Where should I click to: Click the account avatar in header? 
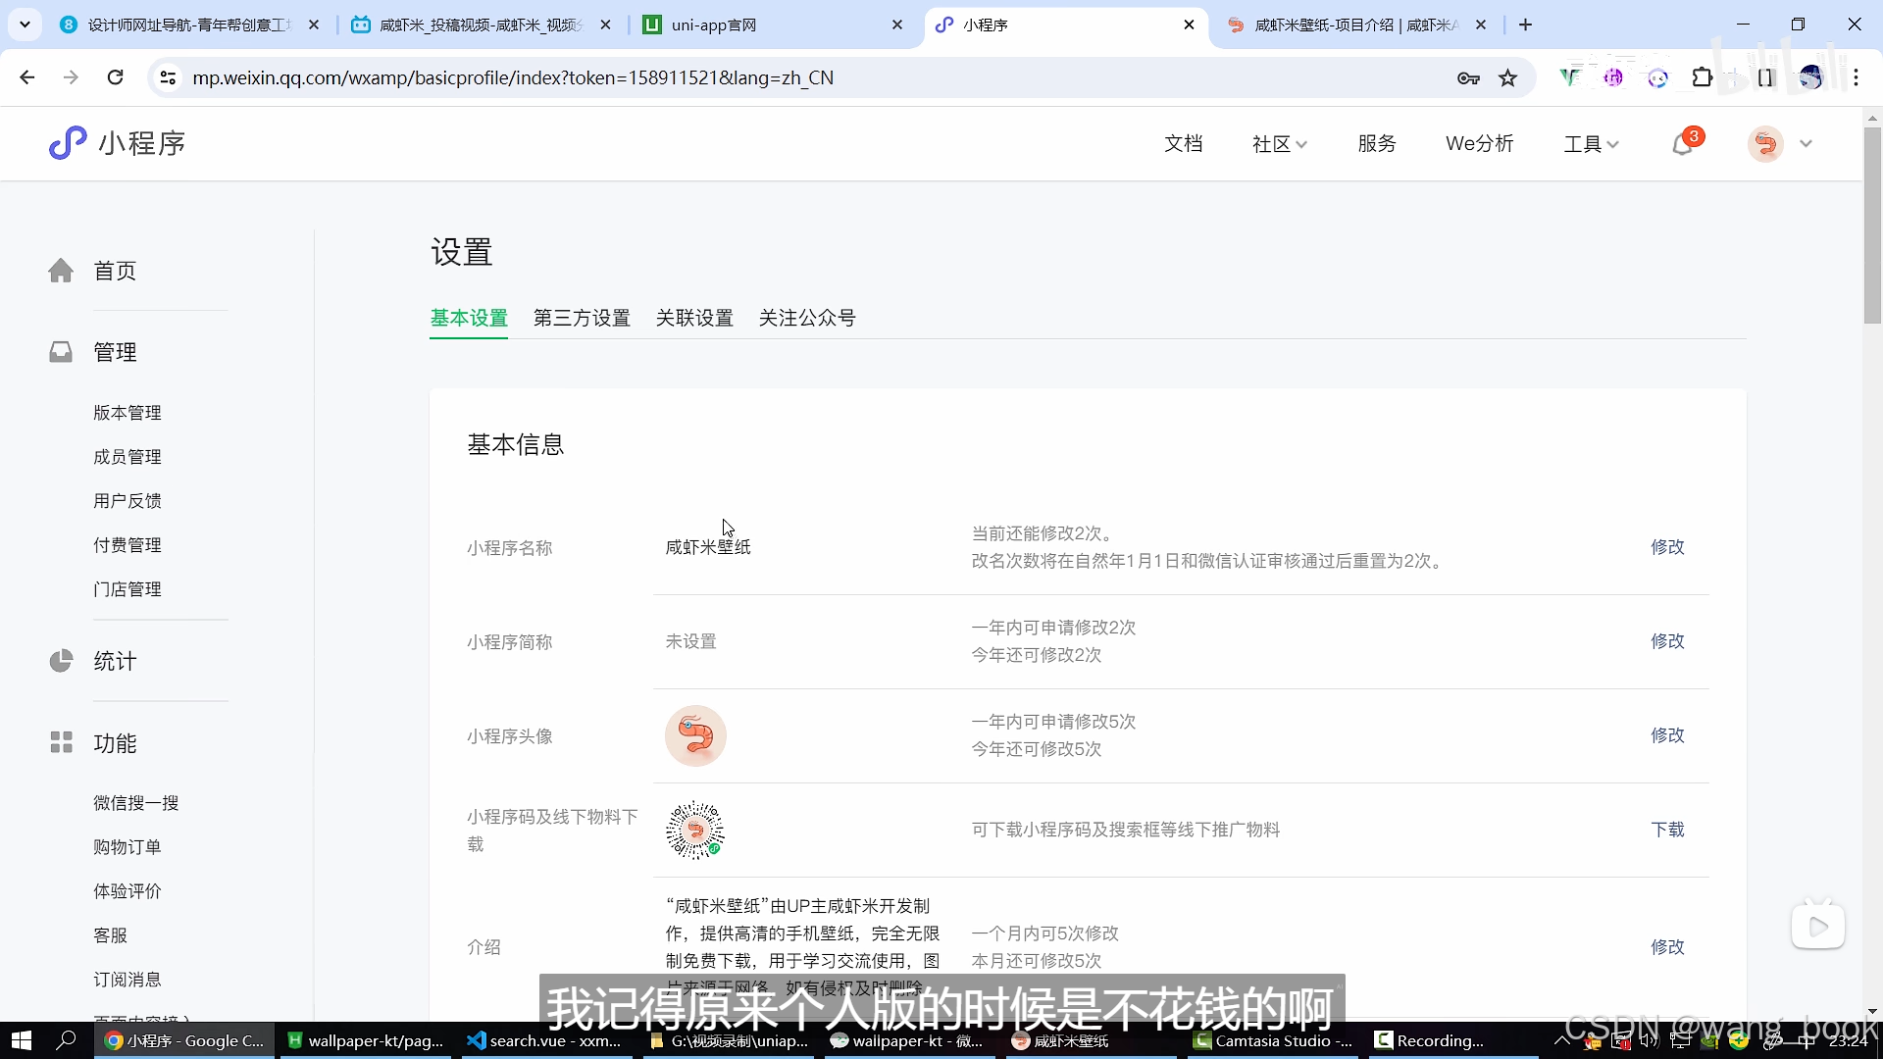1765,144
